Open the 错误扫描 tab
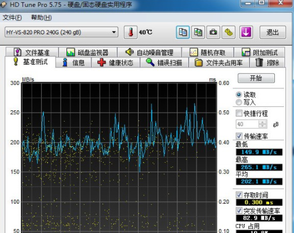This screenshot has height=233, width=294. (x=164, y=62)
